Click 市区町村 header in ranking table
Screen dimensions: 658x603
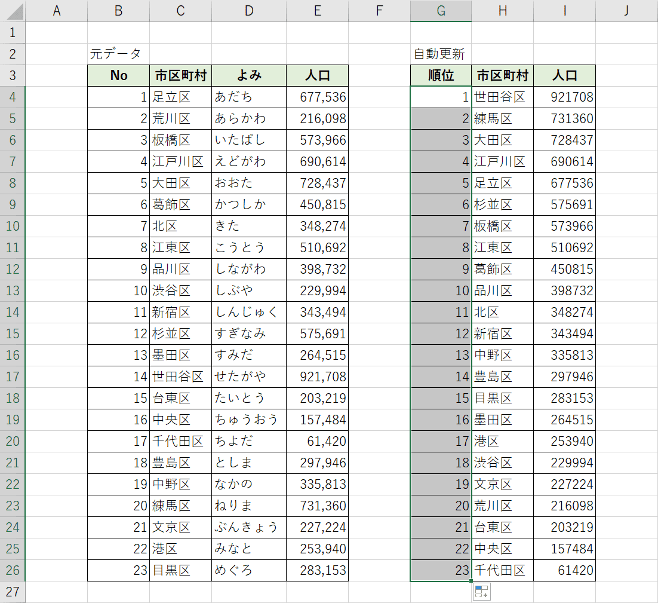coord(502,75)
